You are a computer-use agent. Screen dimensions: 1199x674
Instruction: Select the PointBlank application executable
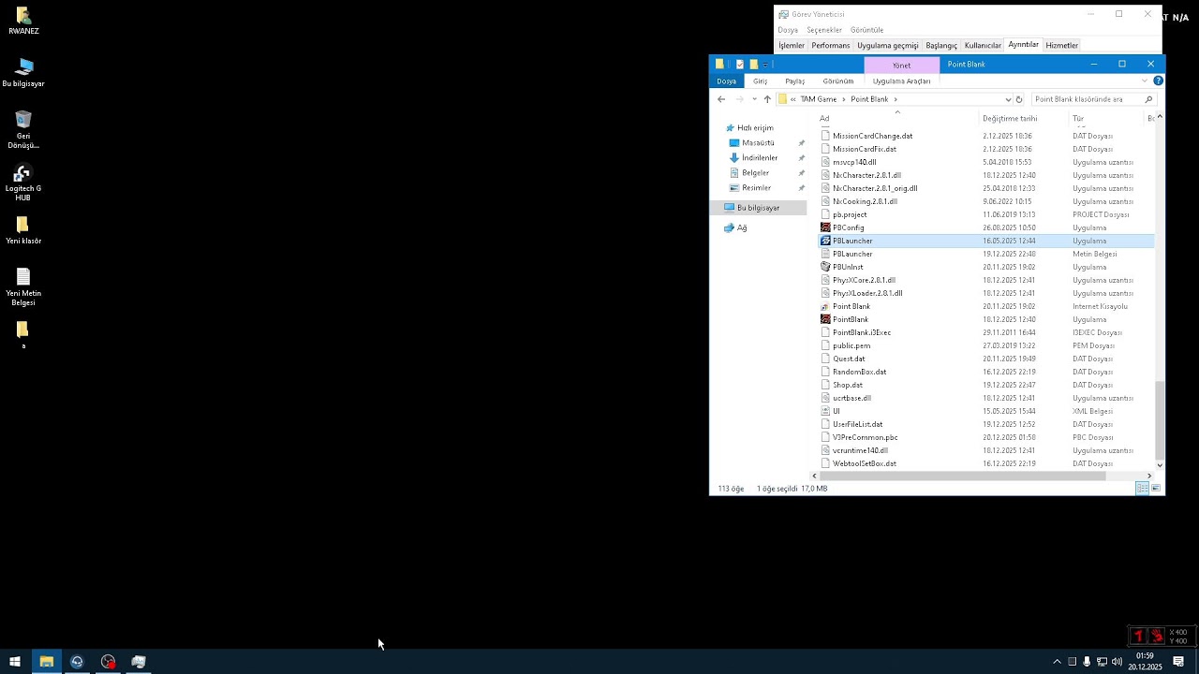(x=851, y=319)
